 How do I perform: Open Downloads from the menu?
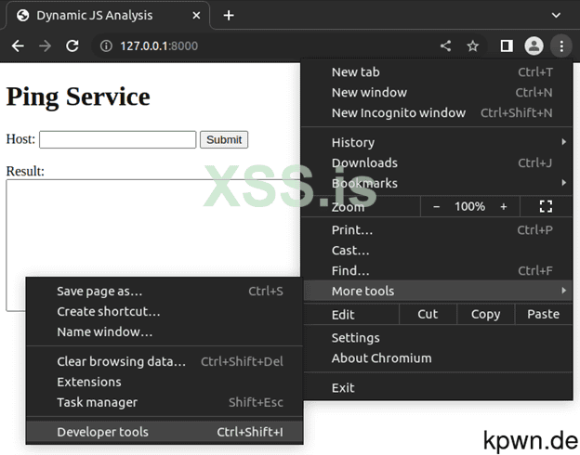coord(437,162)
